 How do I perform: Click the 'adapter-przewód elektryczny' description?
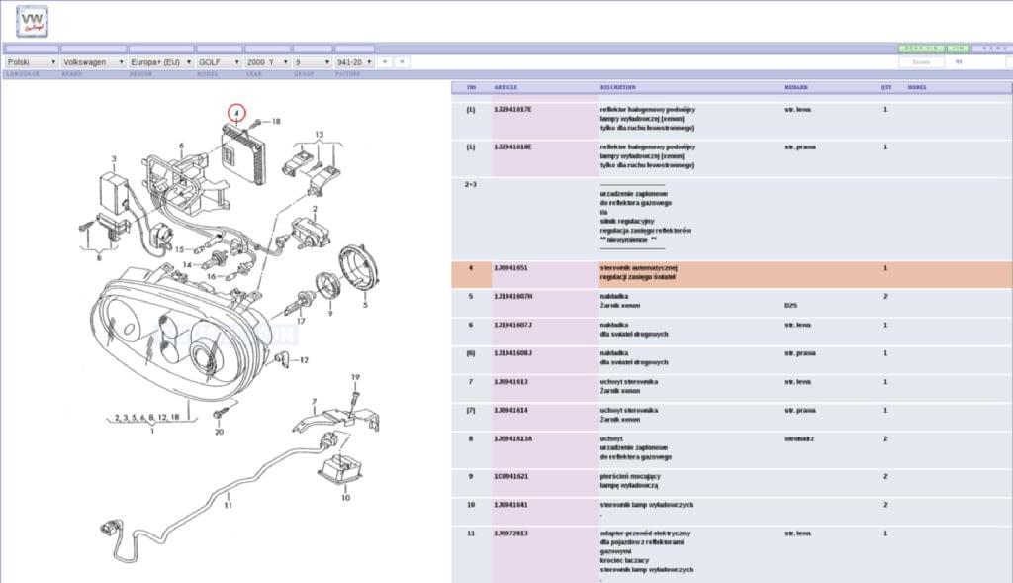(644, 534)
